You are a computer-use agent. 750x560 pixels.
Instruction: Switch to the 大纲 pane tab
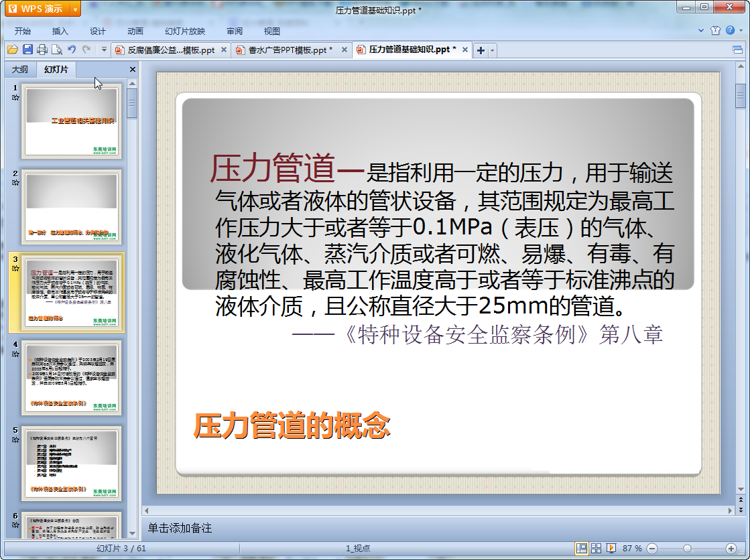tap(20, 70)
